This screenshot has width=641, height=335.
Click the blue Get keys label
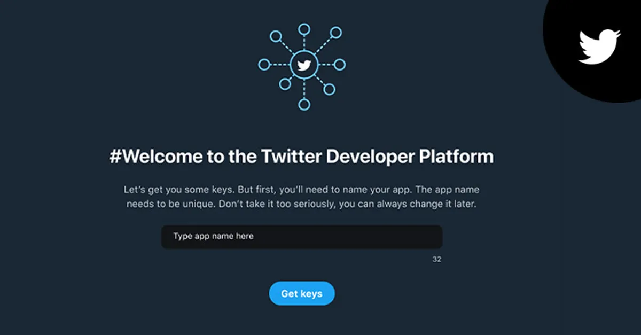click(x=302, y=293)
